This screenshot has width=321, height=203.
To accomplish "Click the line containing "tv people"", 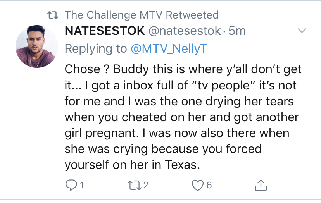I will click(181, 85).
